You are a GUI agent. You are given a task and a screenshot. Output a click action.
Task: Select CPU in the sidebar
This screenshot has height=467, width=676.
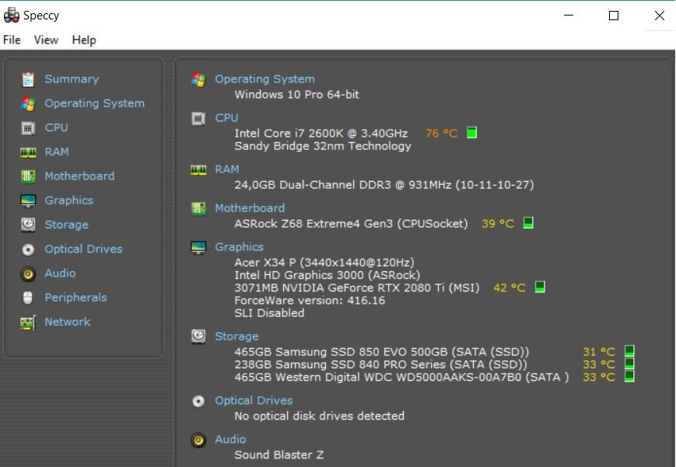pyautogui.click(x=56, y=127)
